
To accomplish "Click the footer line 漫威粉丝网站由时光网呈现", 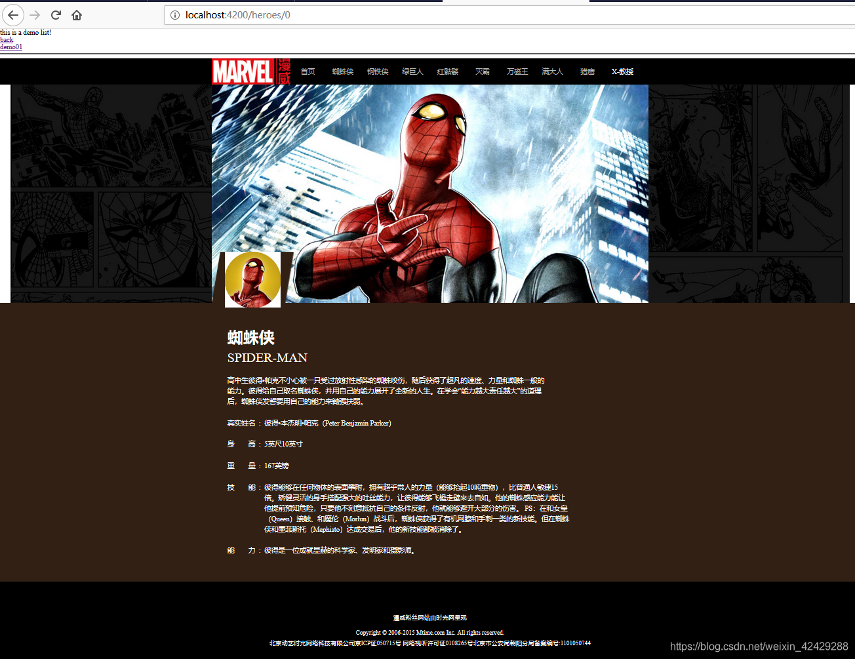I will click(430, 618).
